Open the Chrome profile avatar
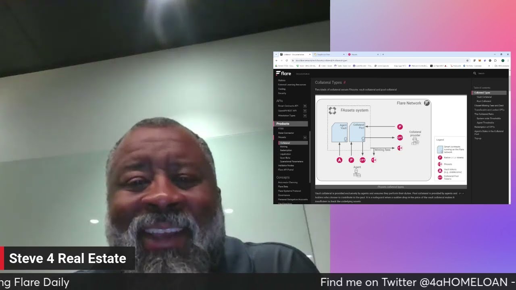516x290 pixels. [x=503, y=60]
